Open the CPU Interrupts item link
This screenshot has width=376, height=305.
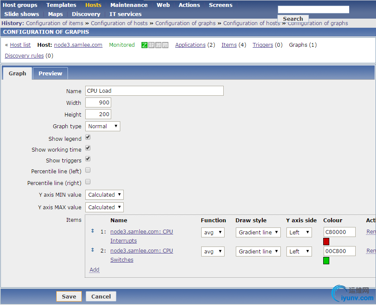141,236
